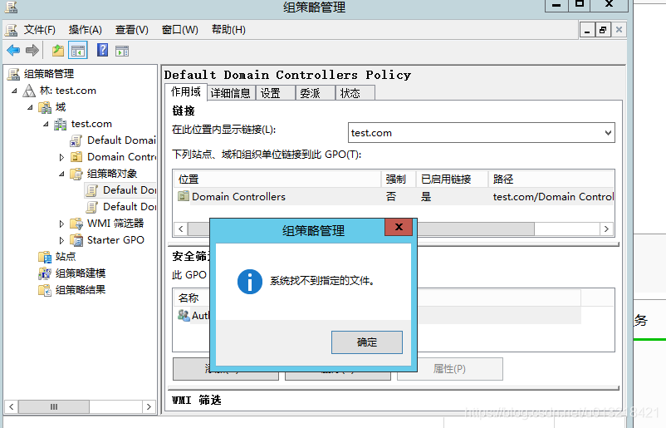Screen dimensions: 666x428
Task: Click the tree pane scrollbar left arrow
Action: [12, 406]
